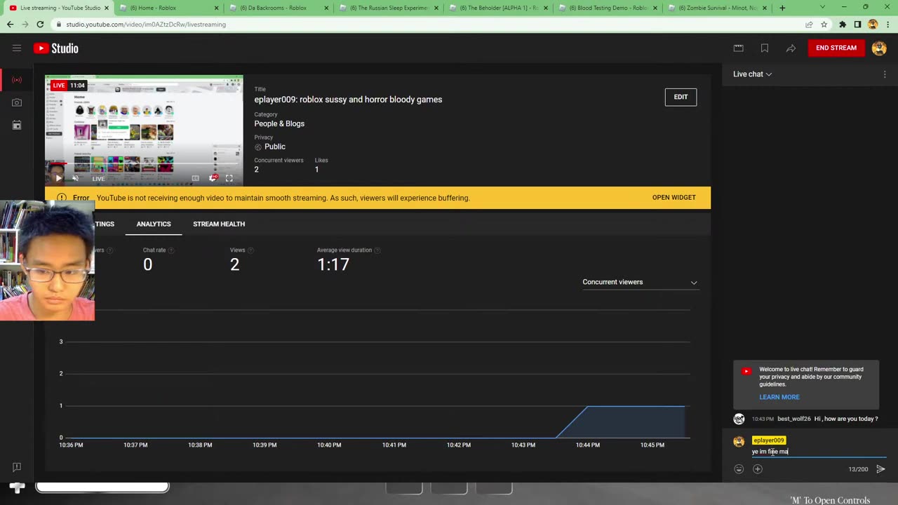Screen dimensions: 898x505
Task: Click the LIVE indicator in preview player
Action: point(98,179)
